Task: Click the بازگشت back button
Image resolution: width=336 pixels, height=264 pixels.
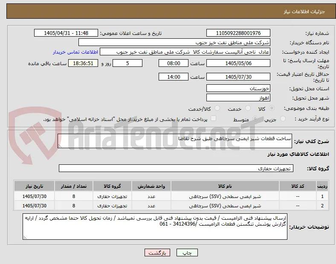Action: click(157, 253)
